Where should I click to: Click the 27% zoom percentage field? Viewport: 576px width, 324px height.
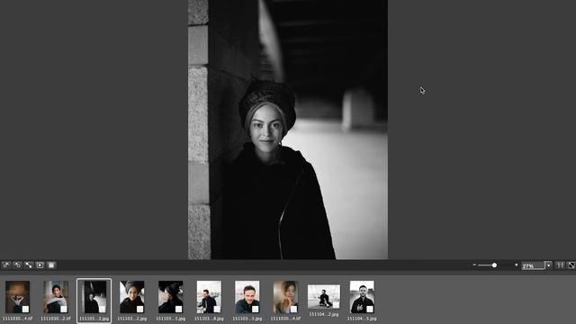tap(533, 265)
